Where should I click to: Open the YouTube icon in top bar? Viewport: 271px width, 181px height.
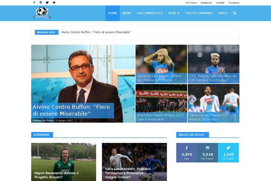click(x=54, y=2)
